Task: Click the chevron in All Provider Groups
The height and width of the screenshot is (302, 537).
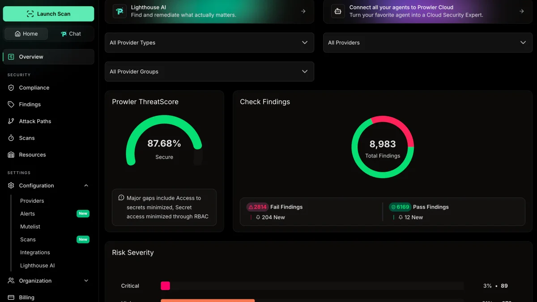Action: pos(305,72)
